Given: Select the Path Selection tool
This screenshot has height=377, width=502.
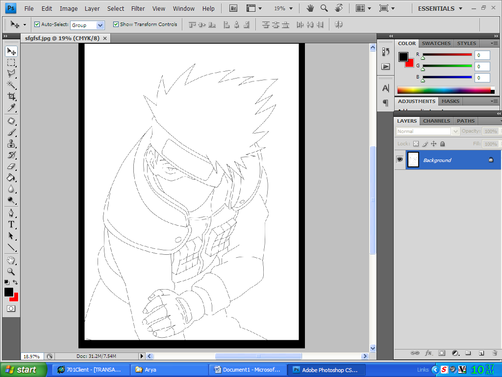Looking at the screenshot, I should (11, 236).
